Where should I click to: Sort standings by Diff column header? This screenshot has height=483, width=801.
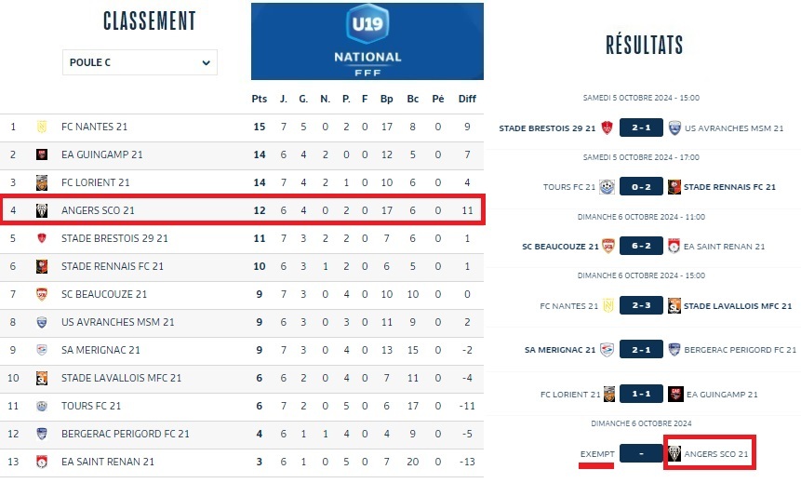click(x=467, y=99)
